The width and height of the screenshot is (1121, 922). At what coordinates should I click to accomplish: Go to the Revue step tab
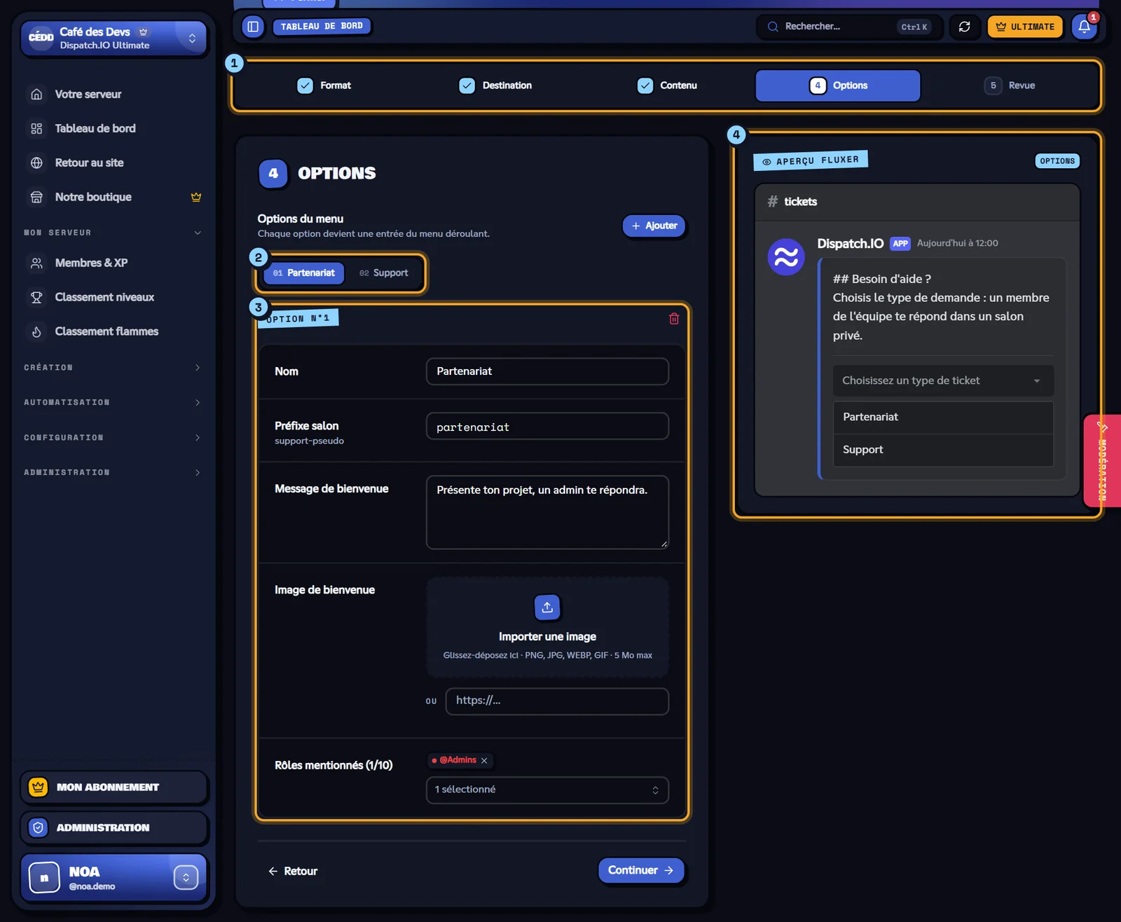1010,85
